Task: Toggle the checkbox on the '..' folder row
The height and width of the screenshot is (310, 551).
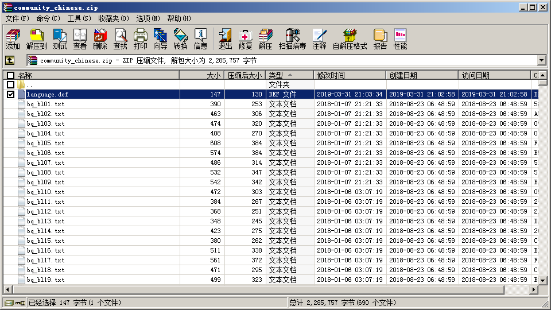Action: pyautogui.click(x=10, y=85)
